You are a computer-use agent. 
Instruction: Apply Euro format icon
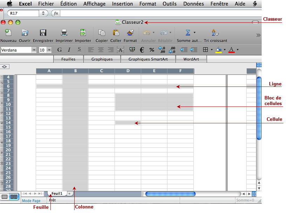(142, 50)
